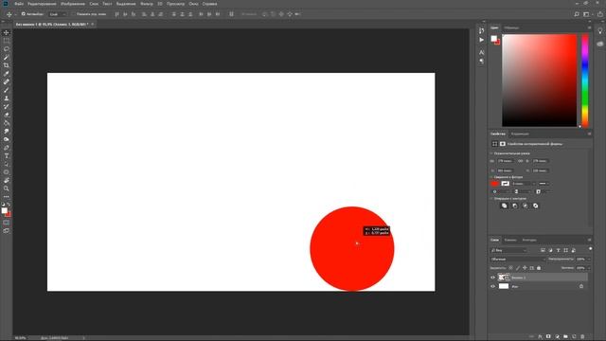Select the Blur tool
This screenshot has width=606, height=341.
(7, 131)
